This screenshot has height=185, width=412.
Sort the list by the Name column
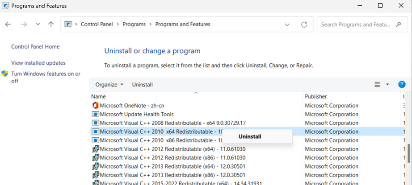(98, 96)
